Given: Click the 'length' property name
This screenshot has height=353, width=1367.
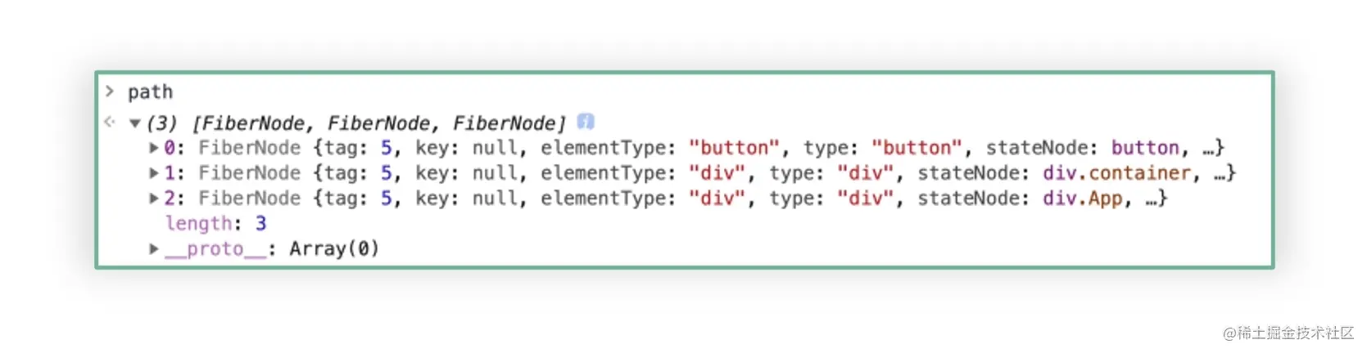Looking at the screenshot, I should point(198,224).
